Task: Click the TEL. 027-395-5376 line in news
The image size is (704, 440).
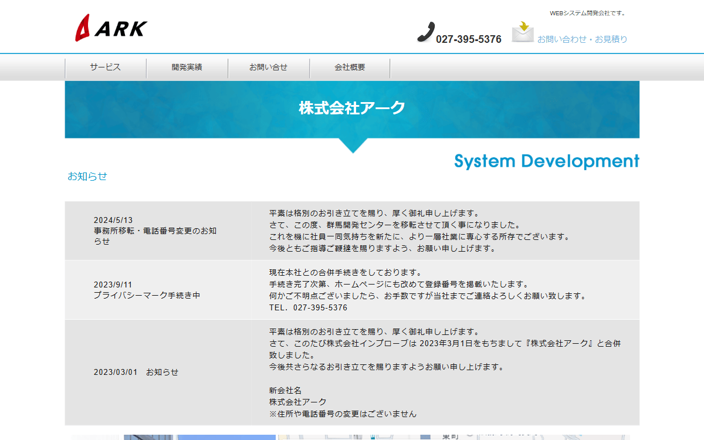Action: click(x=309, y=307)
